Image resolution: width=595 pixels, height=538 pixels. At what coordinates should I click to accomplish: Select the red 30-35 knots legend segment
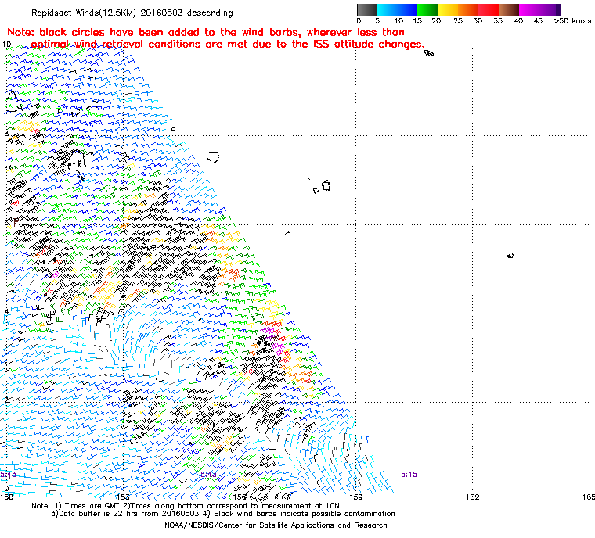489,9
